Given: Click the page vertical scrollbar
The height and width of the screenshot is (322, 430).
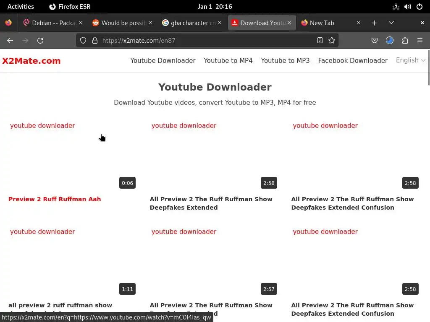Looking at the screenshot, I should point(429,68).
